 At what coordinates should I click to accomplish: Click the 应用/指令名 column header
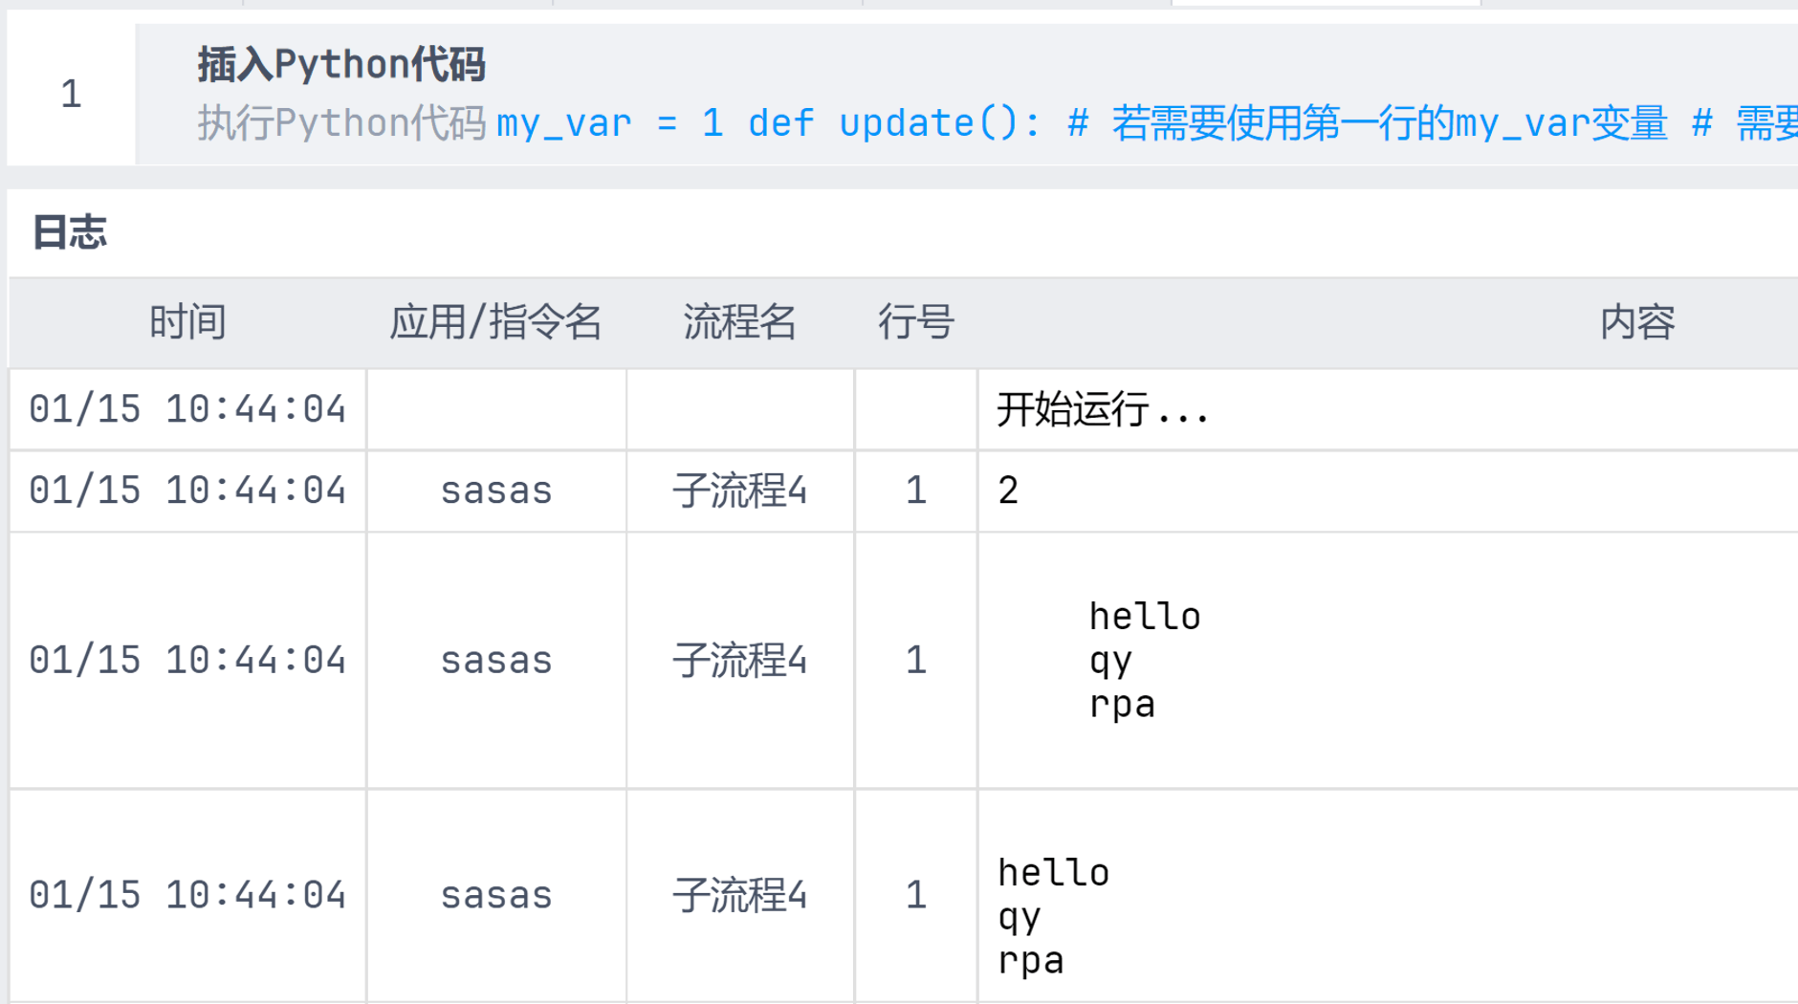click(495, 322)
